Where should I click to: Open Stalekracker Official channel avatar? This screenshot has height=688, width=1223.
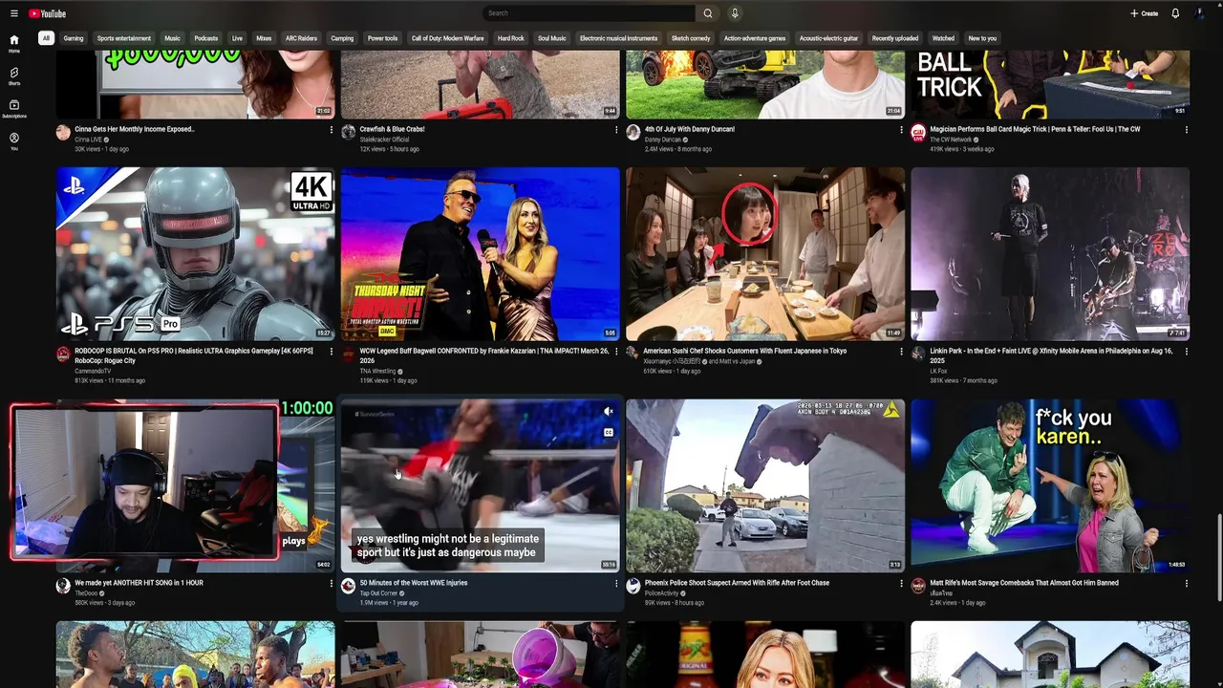click(348, 132)
